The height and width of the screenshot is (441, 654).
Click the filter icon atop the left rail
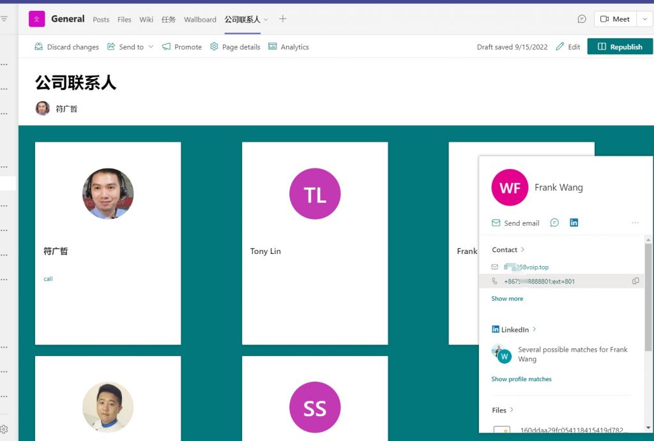point(4,19)
